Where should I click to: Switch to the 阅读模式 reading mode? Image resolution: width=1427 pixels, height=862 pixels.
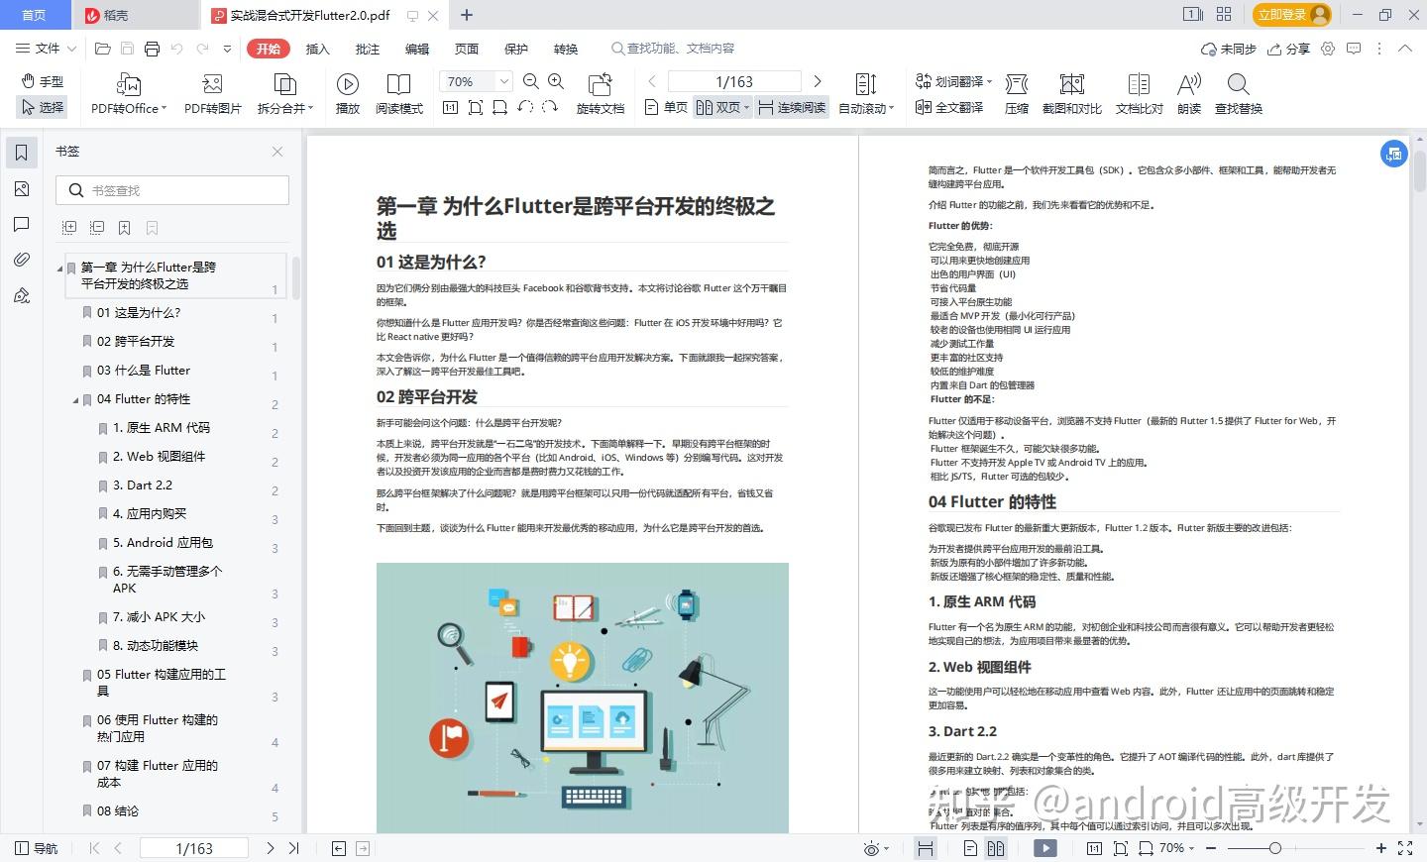coord(399,94)
